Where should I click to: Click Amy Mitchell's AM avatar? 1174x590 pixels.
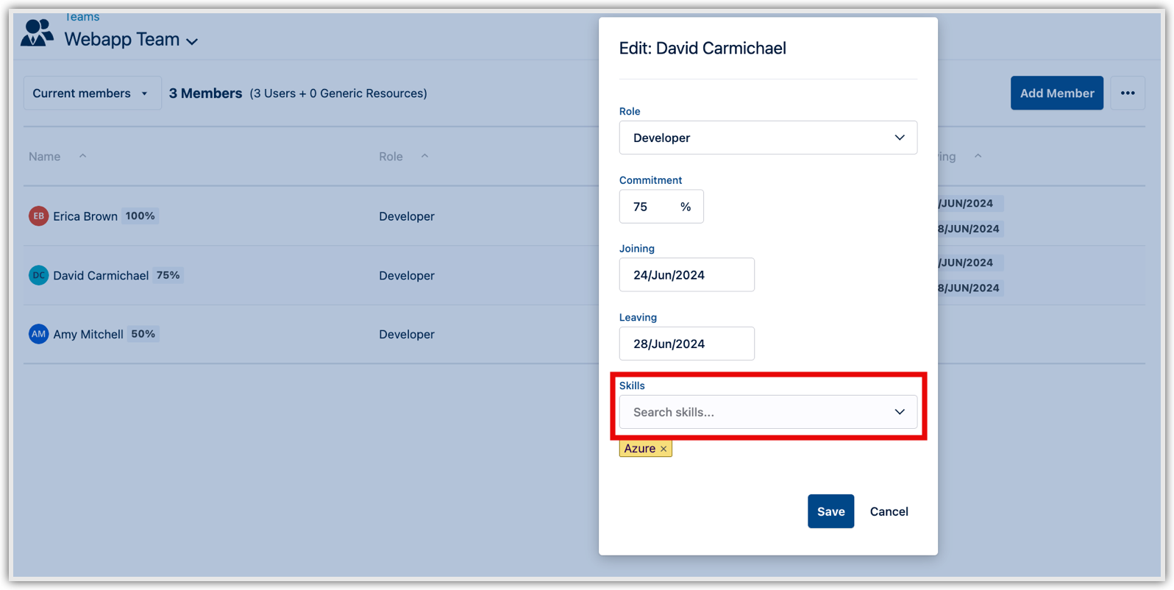[x=38, y=334]
